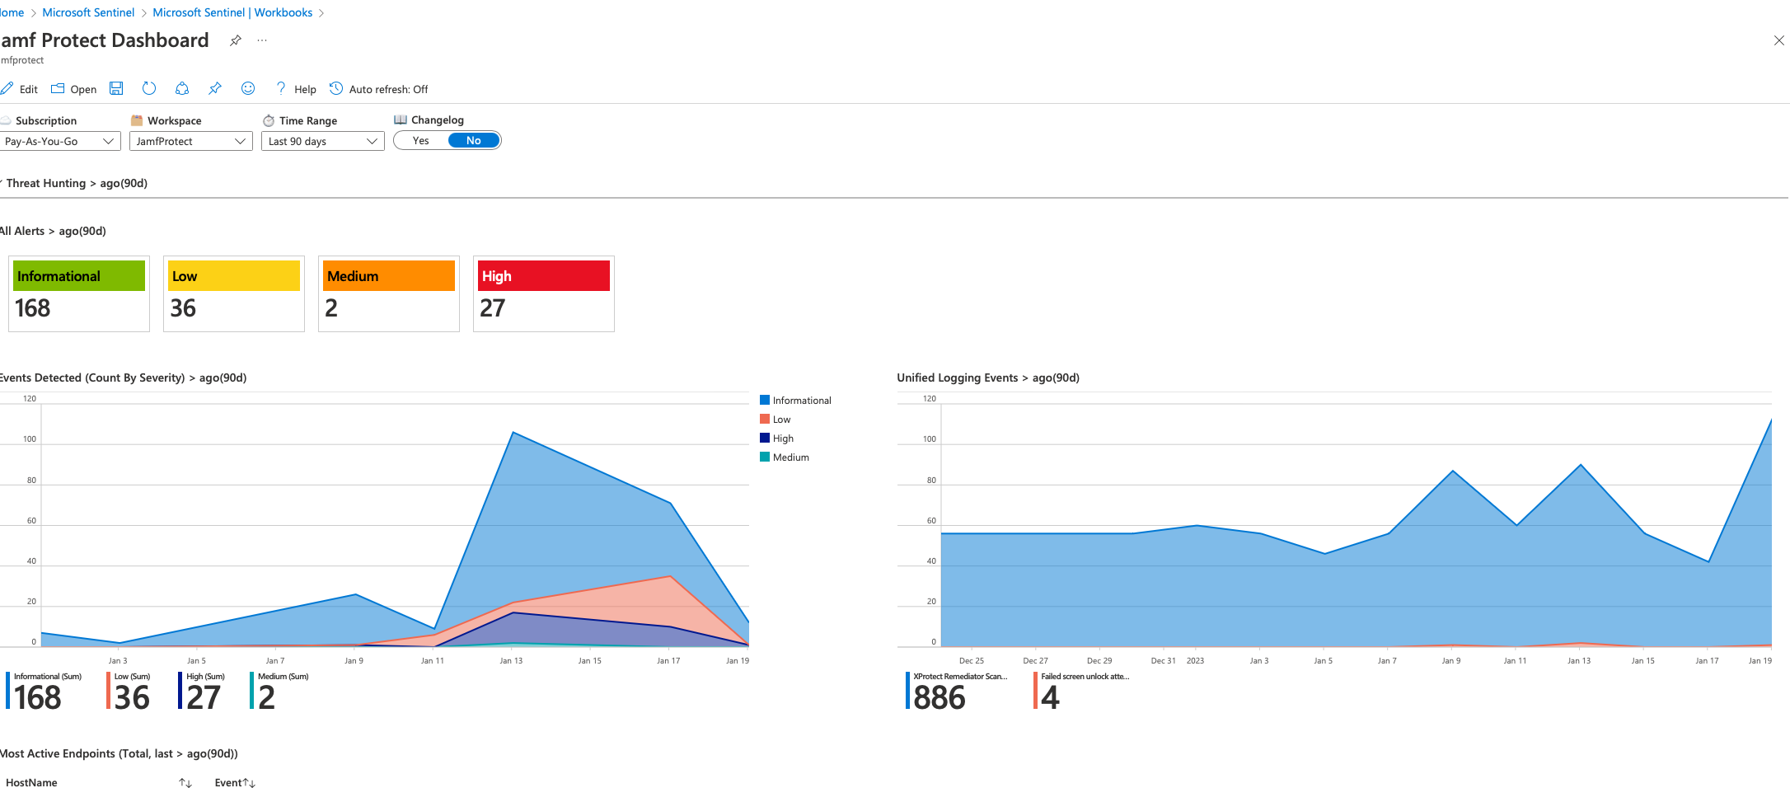Sort the table by Event column arrows
Viewport: 1790px width, 788px height.
pos(249,783)
